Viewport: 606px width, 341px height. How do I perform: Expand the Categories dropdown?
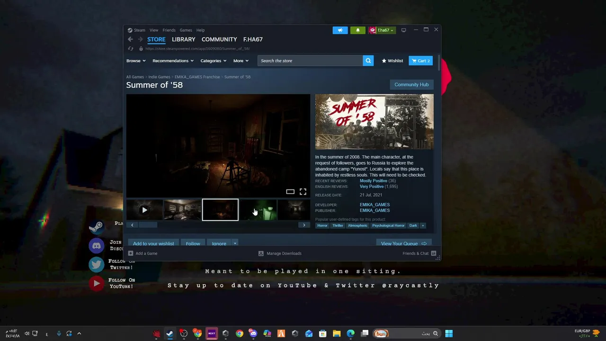click(213, 61)
